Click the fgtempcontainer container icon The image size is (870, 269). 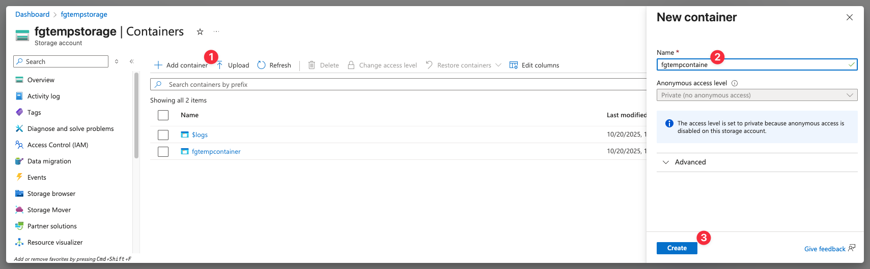[x=185, y=151]
